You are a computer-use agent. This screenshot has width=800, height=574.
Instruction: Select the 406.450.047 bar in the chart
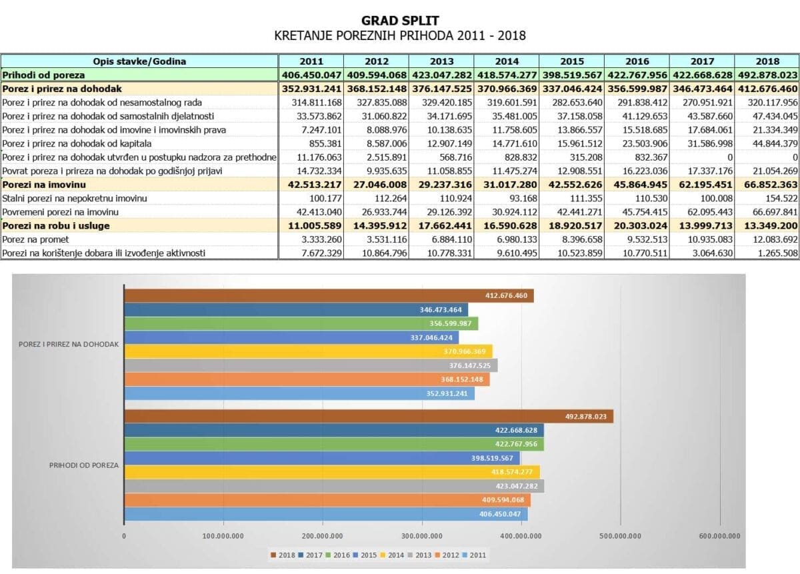coord(325,514)
